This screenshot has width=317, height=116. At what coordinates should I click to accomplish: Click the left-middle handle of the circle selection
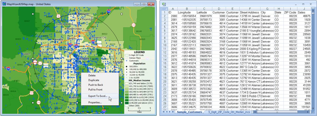tap(33, 58)
